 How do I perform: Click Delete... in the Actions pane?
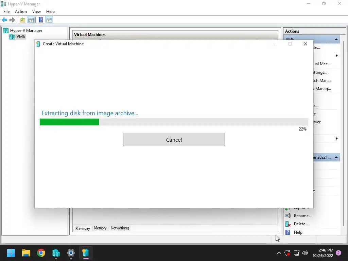301,224
